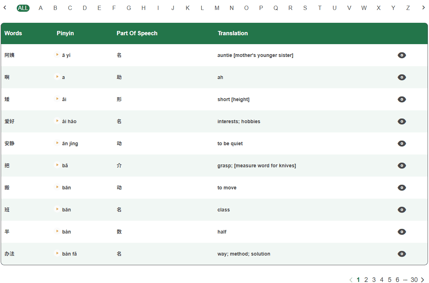Open the ellipsis in pagination
Image resolution: width=429 pixels, height=283 pixels.
pos(407,280)
